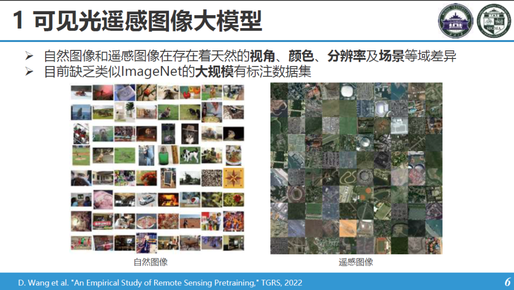The width and height of the screenshot is (514, 290).
Task: Click the Wuhan University logo emblem
Action: (455, 20)
